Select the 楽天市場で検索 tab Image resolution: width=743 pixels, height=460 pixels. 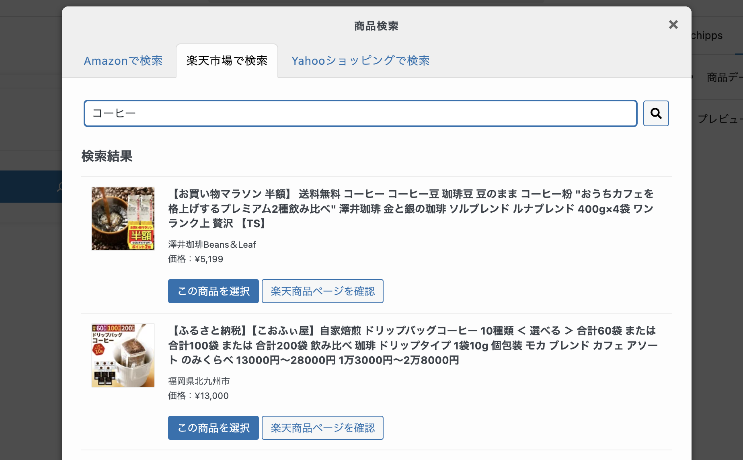tap(227, 61)
